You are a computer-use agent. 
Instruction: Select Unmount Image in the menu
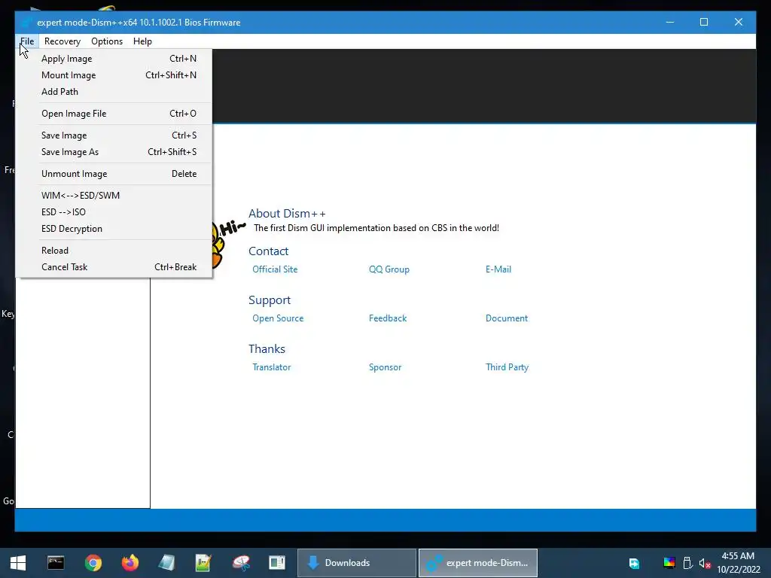(114, 174)
